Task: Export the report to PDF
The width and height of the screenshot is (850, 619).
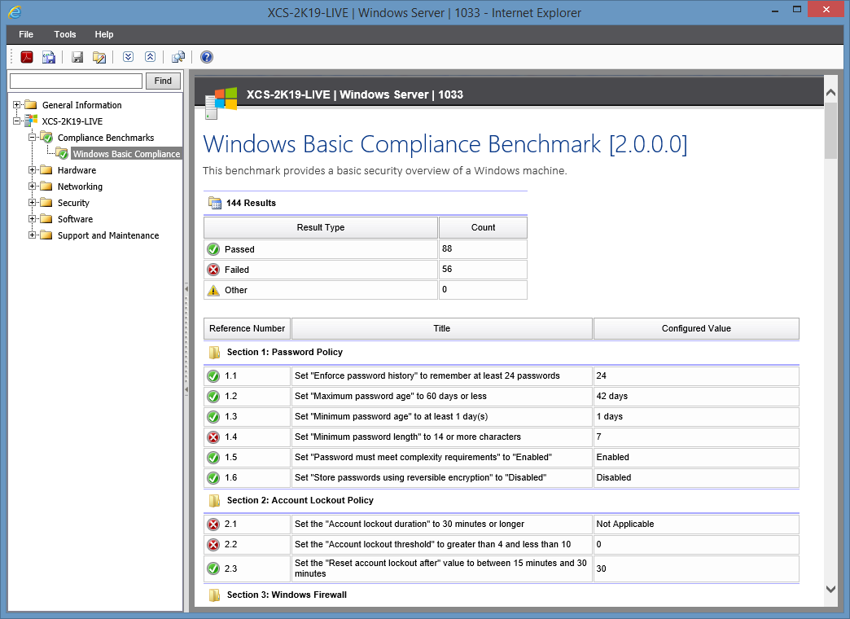Action: pyautogui.click(x=26, y=57)
